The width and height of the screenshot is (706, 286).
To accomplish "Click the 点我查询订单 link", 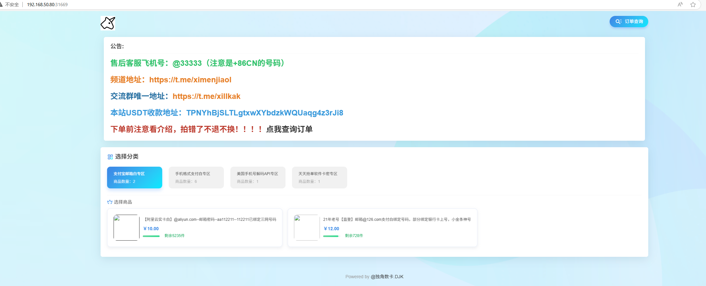I will click(289, 129).
